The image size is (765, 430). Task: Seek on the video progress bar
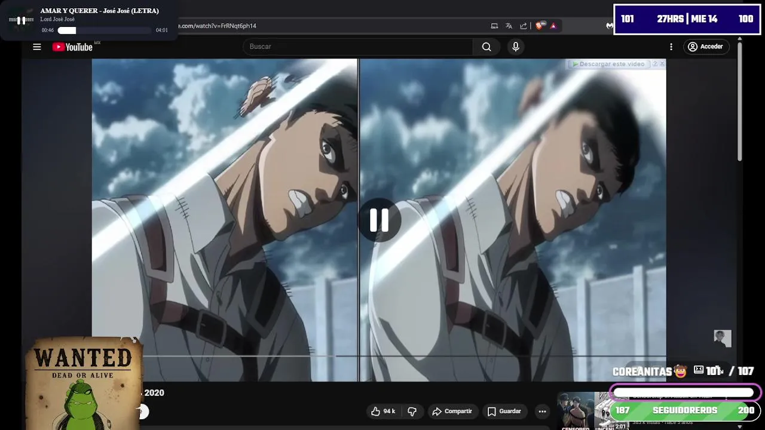pos(379,356)
